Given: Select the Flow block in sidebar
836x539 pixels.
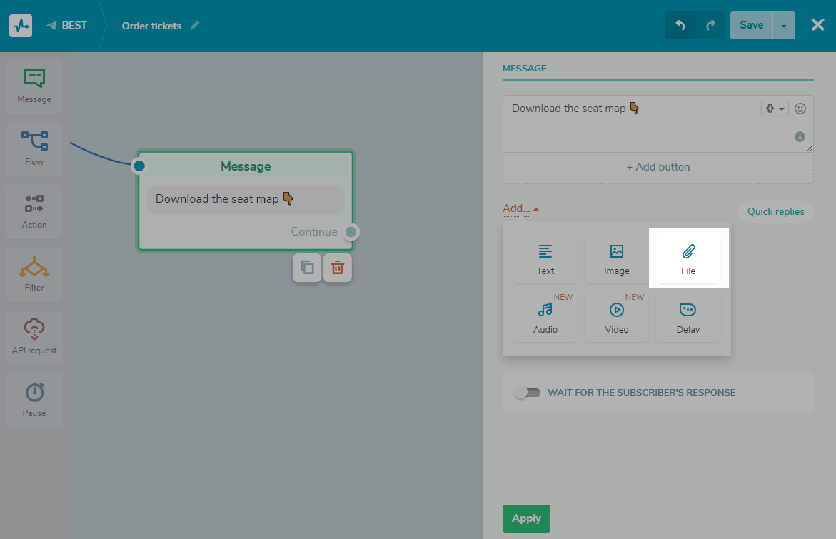Looking at the screenshot, I should pyautogui.click(x=34, y=148).
